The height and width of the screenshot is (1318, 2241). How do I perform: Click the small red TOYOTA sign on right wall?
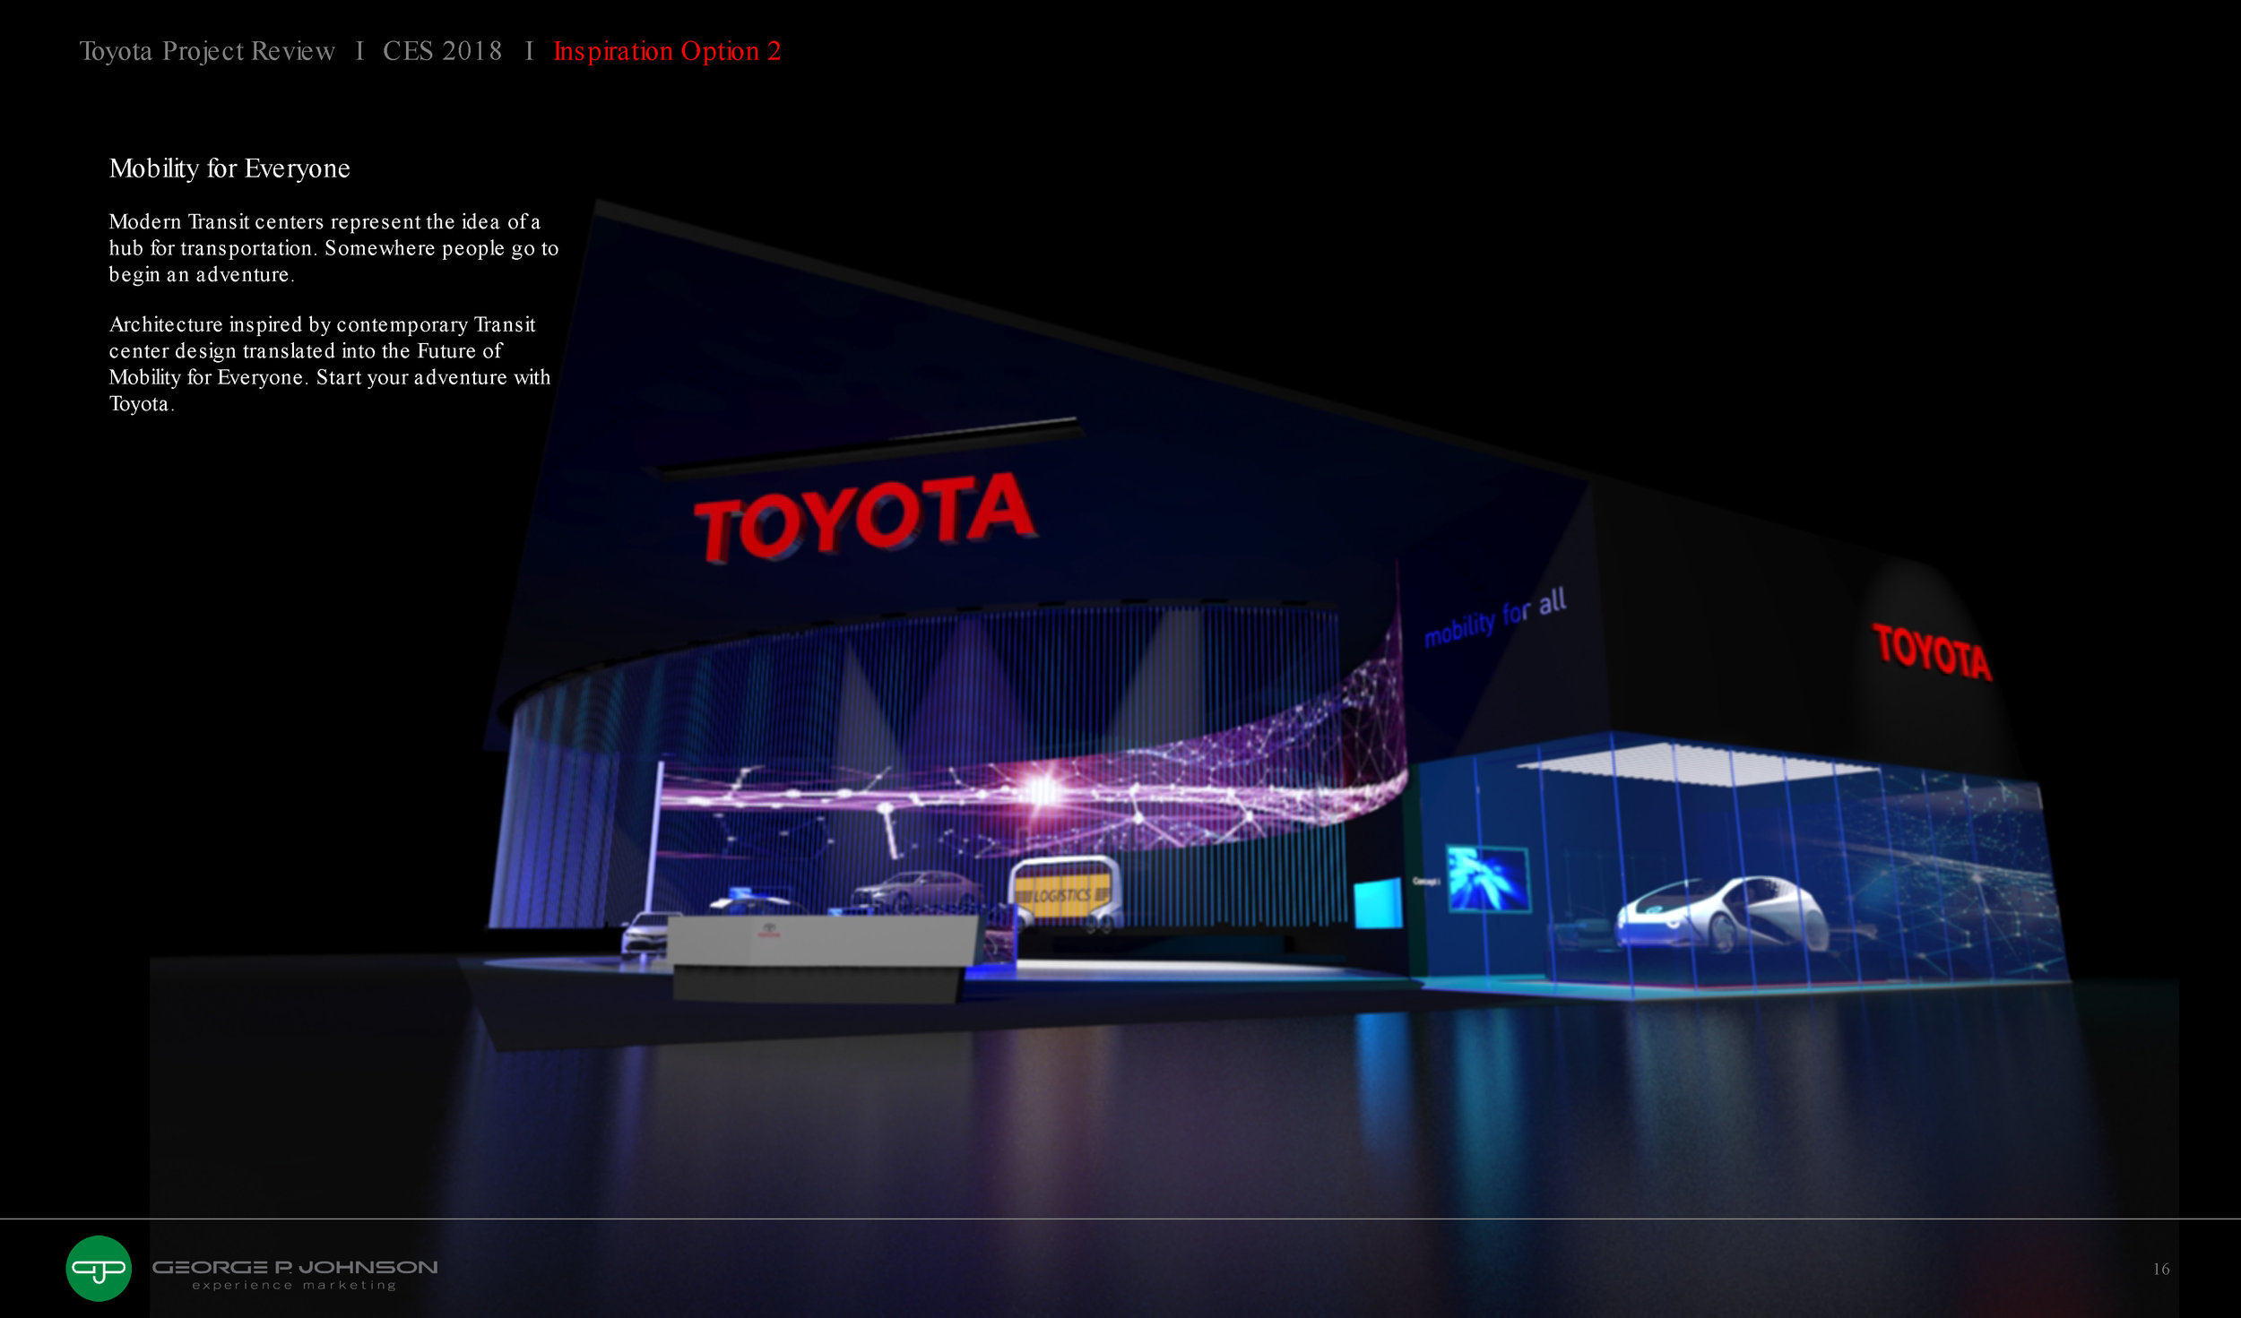(x=1932, y=651)
